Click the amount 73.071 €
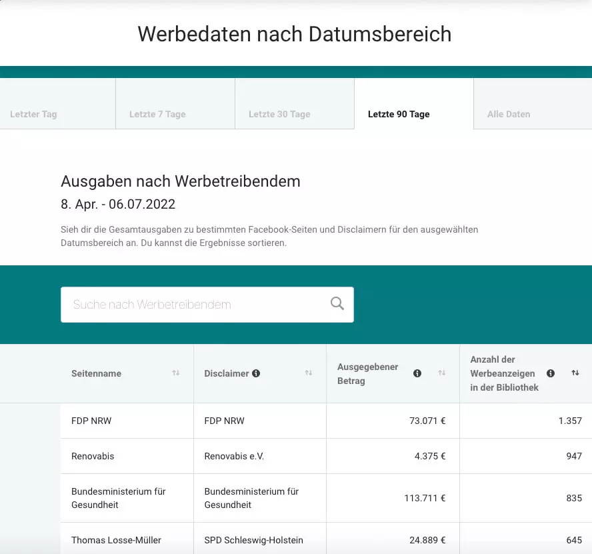Image resolution: width=592 pixels, height=554 pixels. (x=427, y=421)
